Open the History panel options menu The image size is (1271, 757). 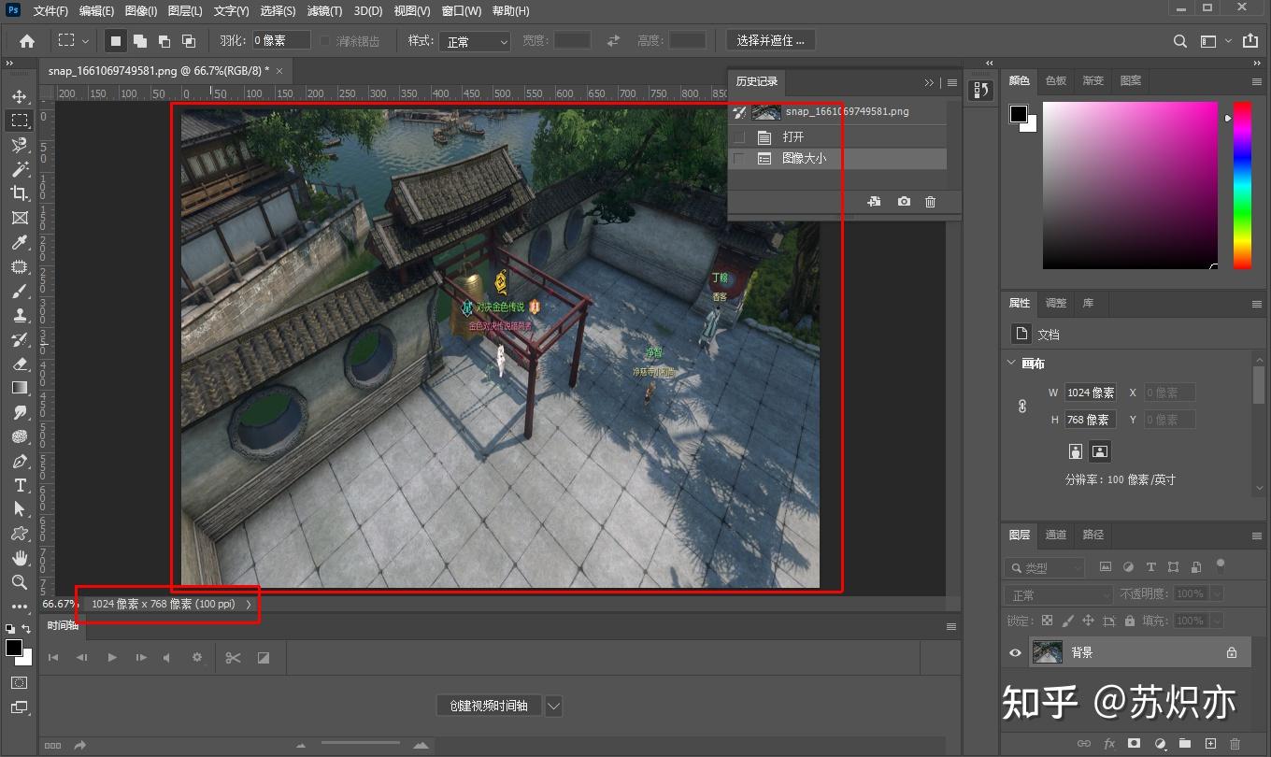(952, 82)
